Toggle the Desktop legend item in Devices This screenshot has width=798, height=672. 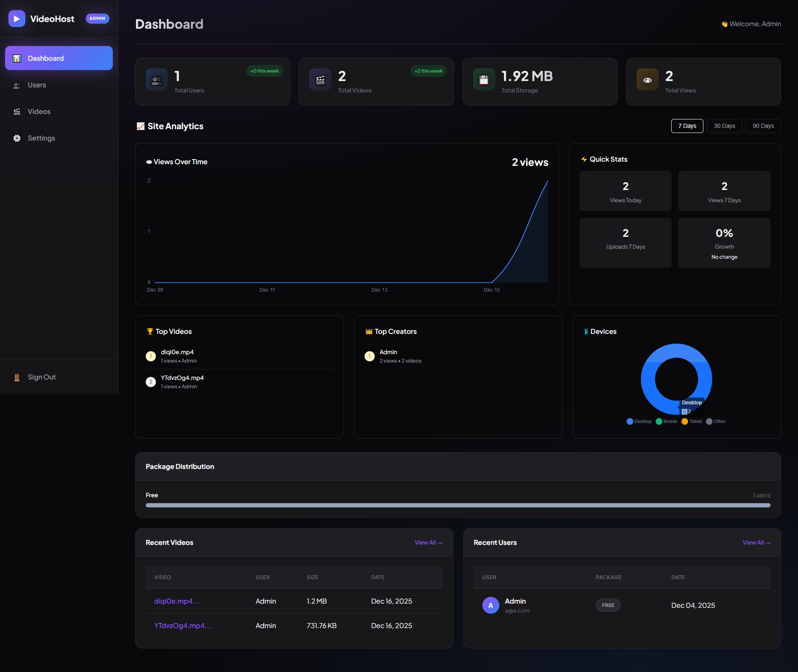(x=639, y=421)
